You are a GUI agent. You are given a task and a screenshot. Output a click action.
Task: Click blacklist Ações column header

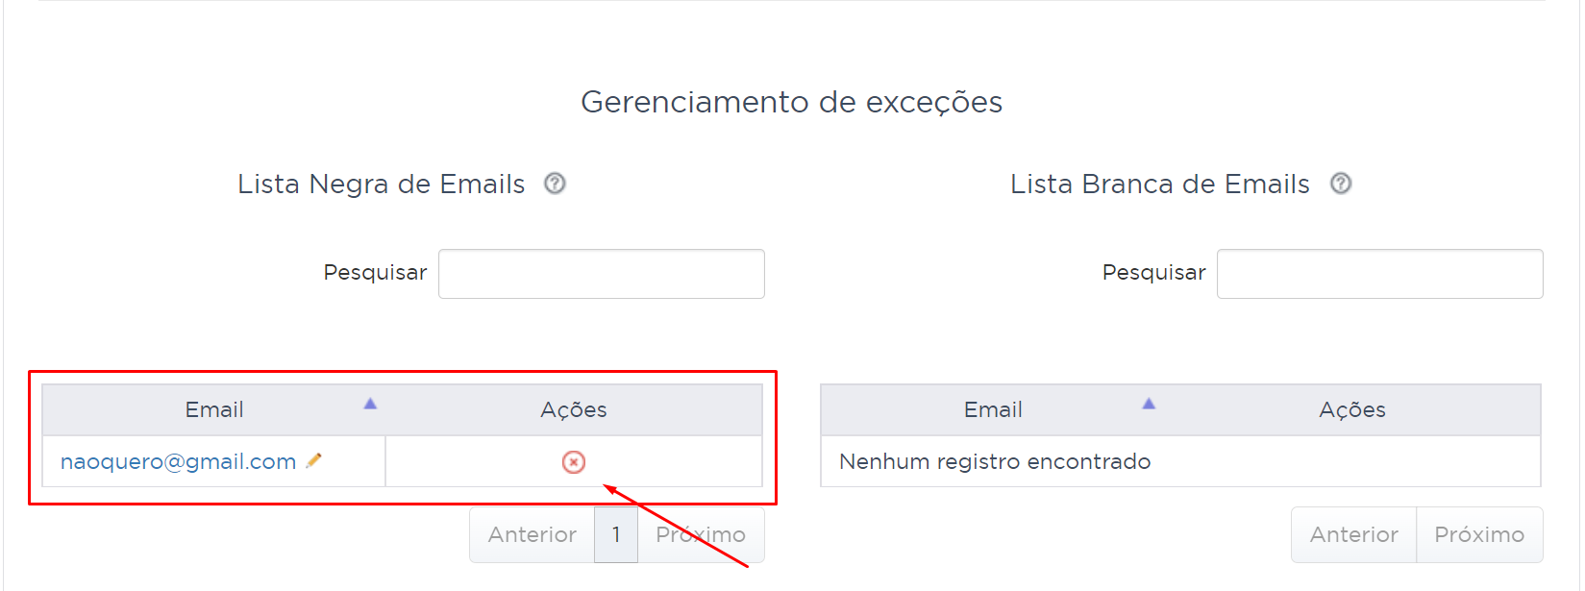574,410
